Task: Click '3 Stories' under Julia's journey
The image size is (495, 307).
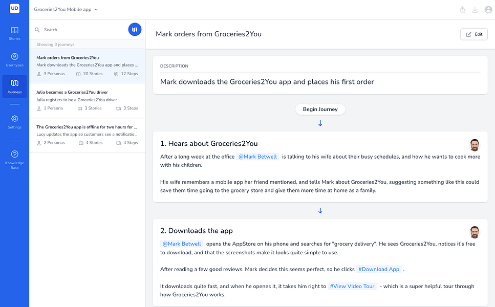Action: [90, 108]
